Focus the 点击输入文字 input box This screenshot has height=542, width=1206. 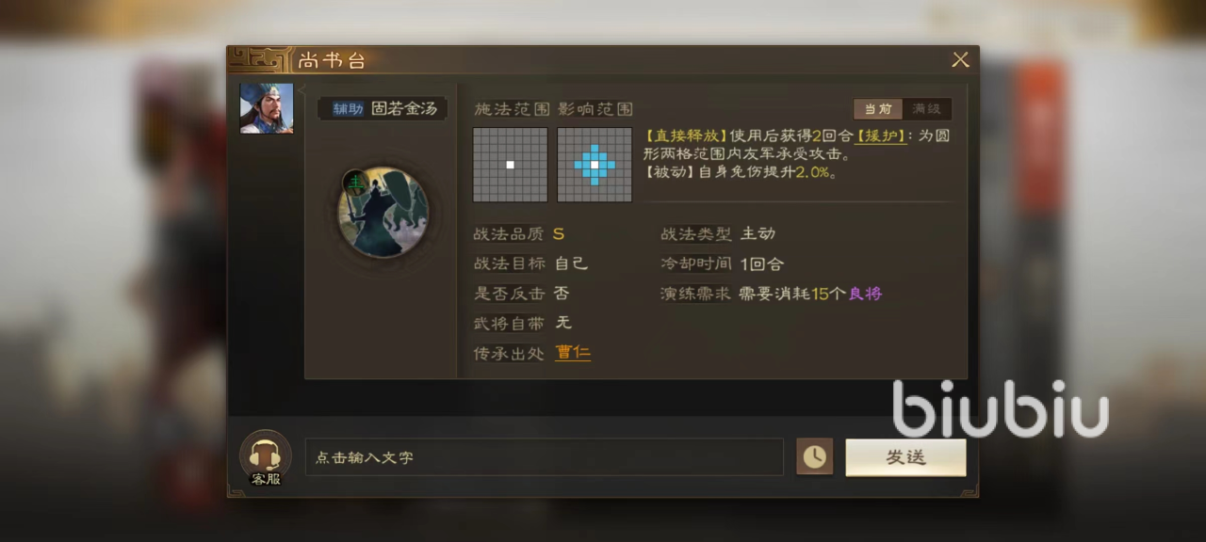(x=545, y=457)
